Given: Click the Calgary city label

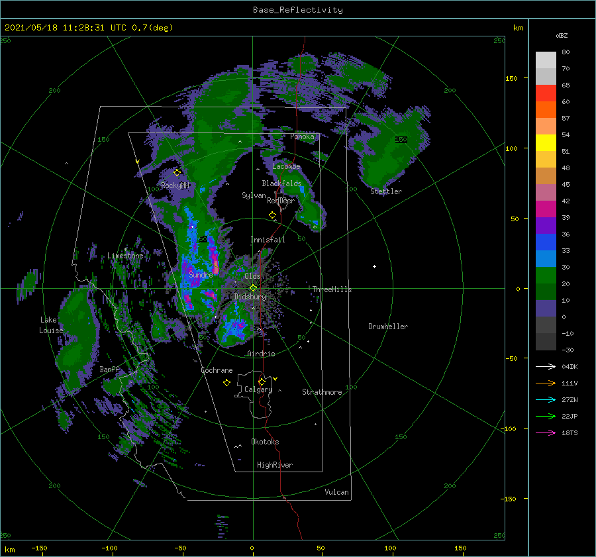Looking at the screenshot, I should point(258,389).
